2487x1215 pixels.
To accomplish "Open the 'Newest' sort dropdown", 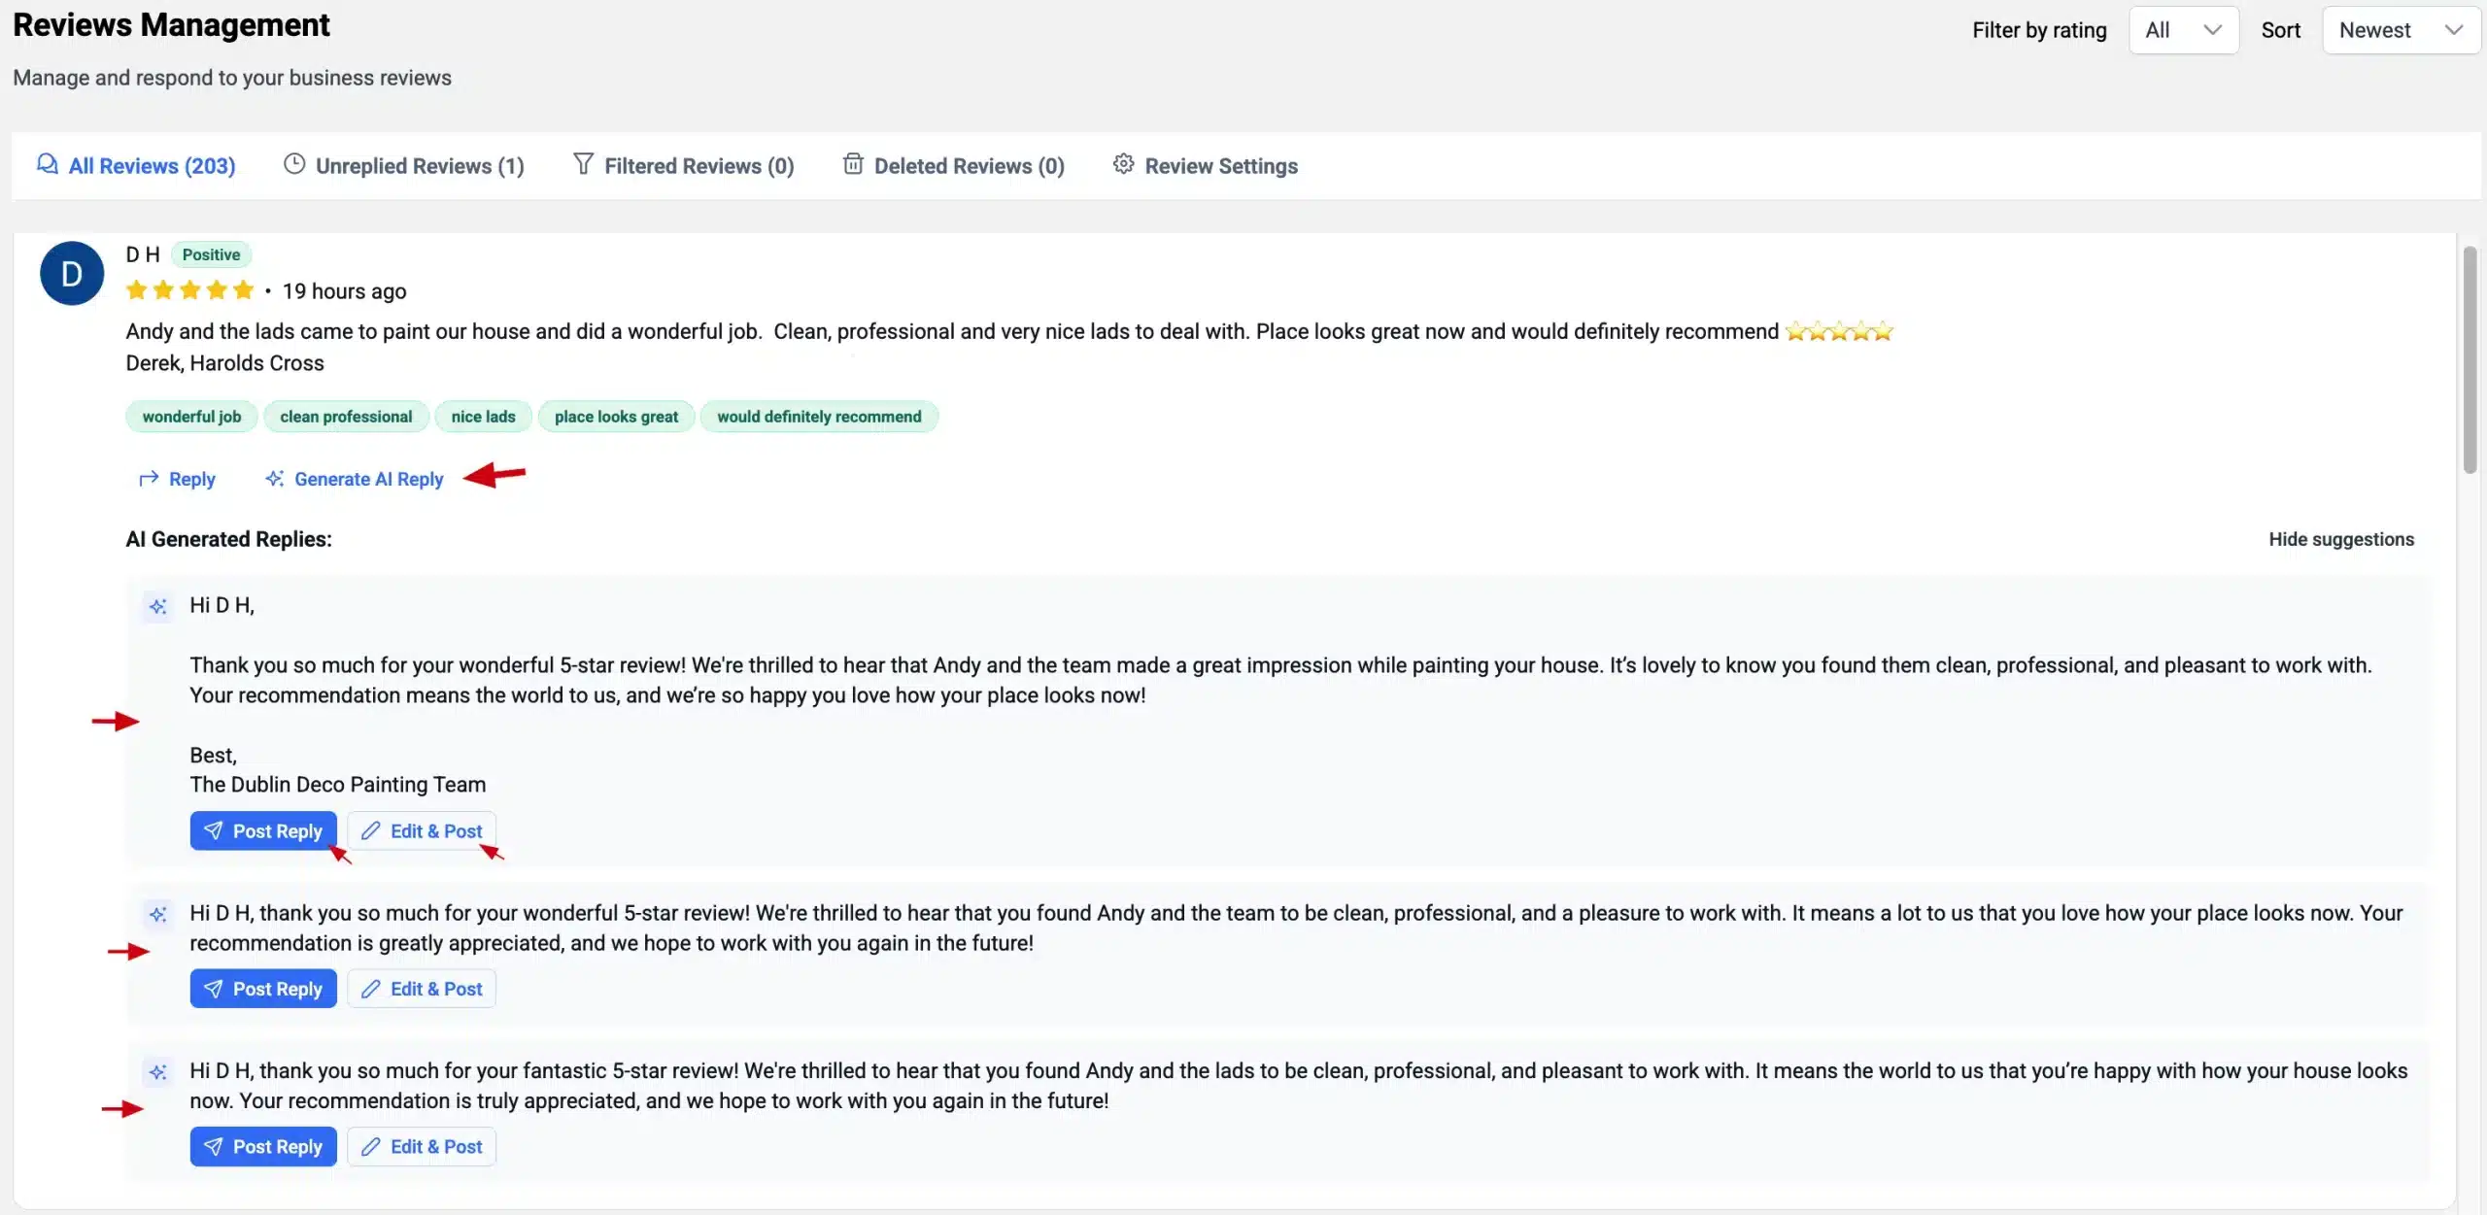I will pos(2401,29).
